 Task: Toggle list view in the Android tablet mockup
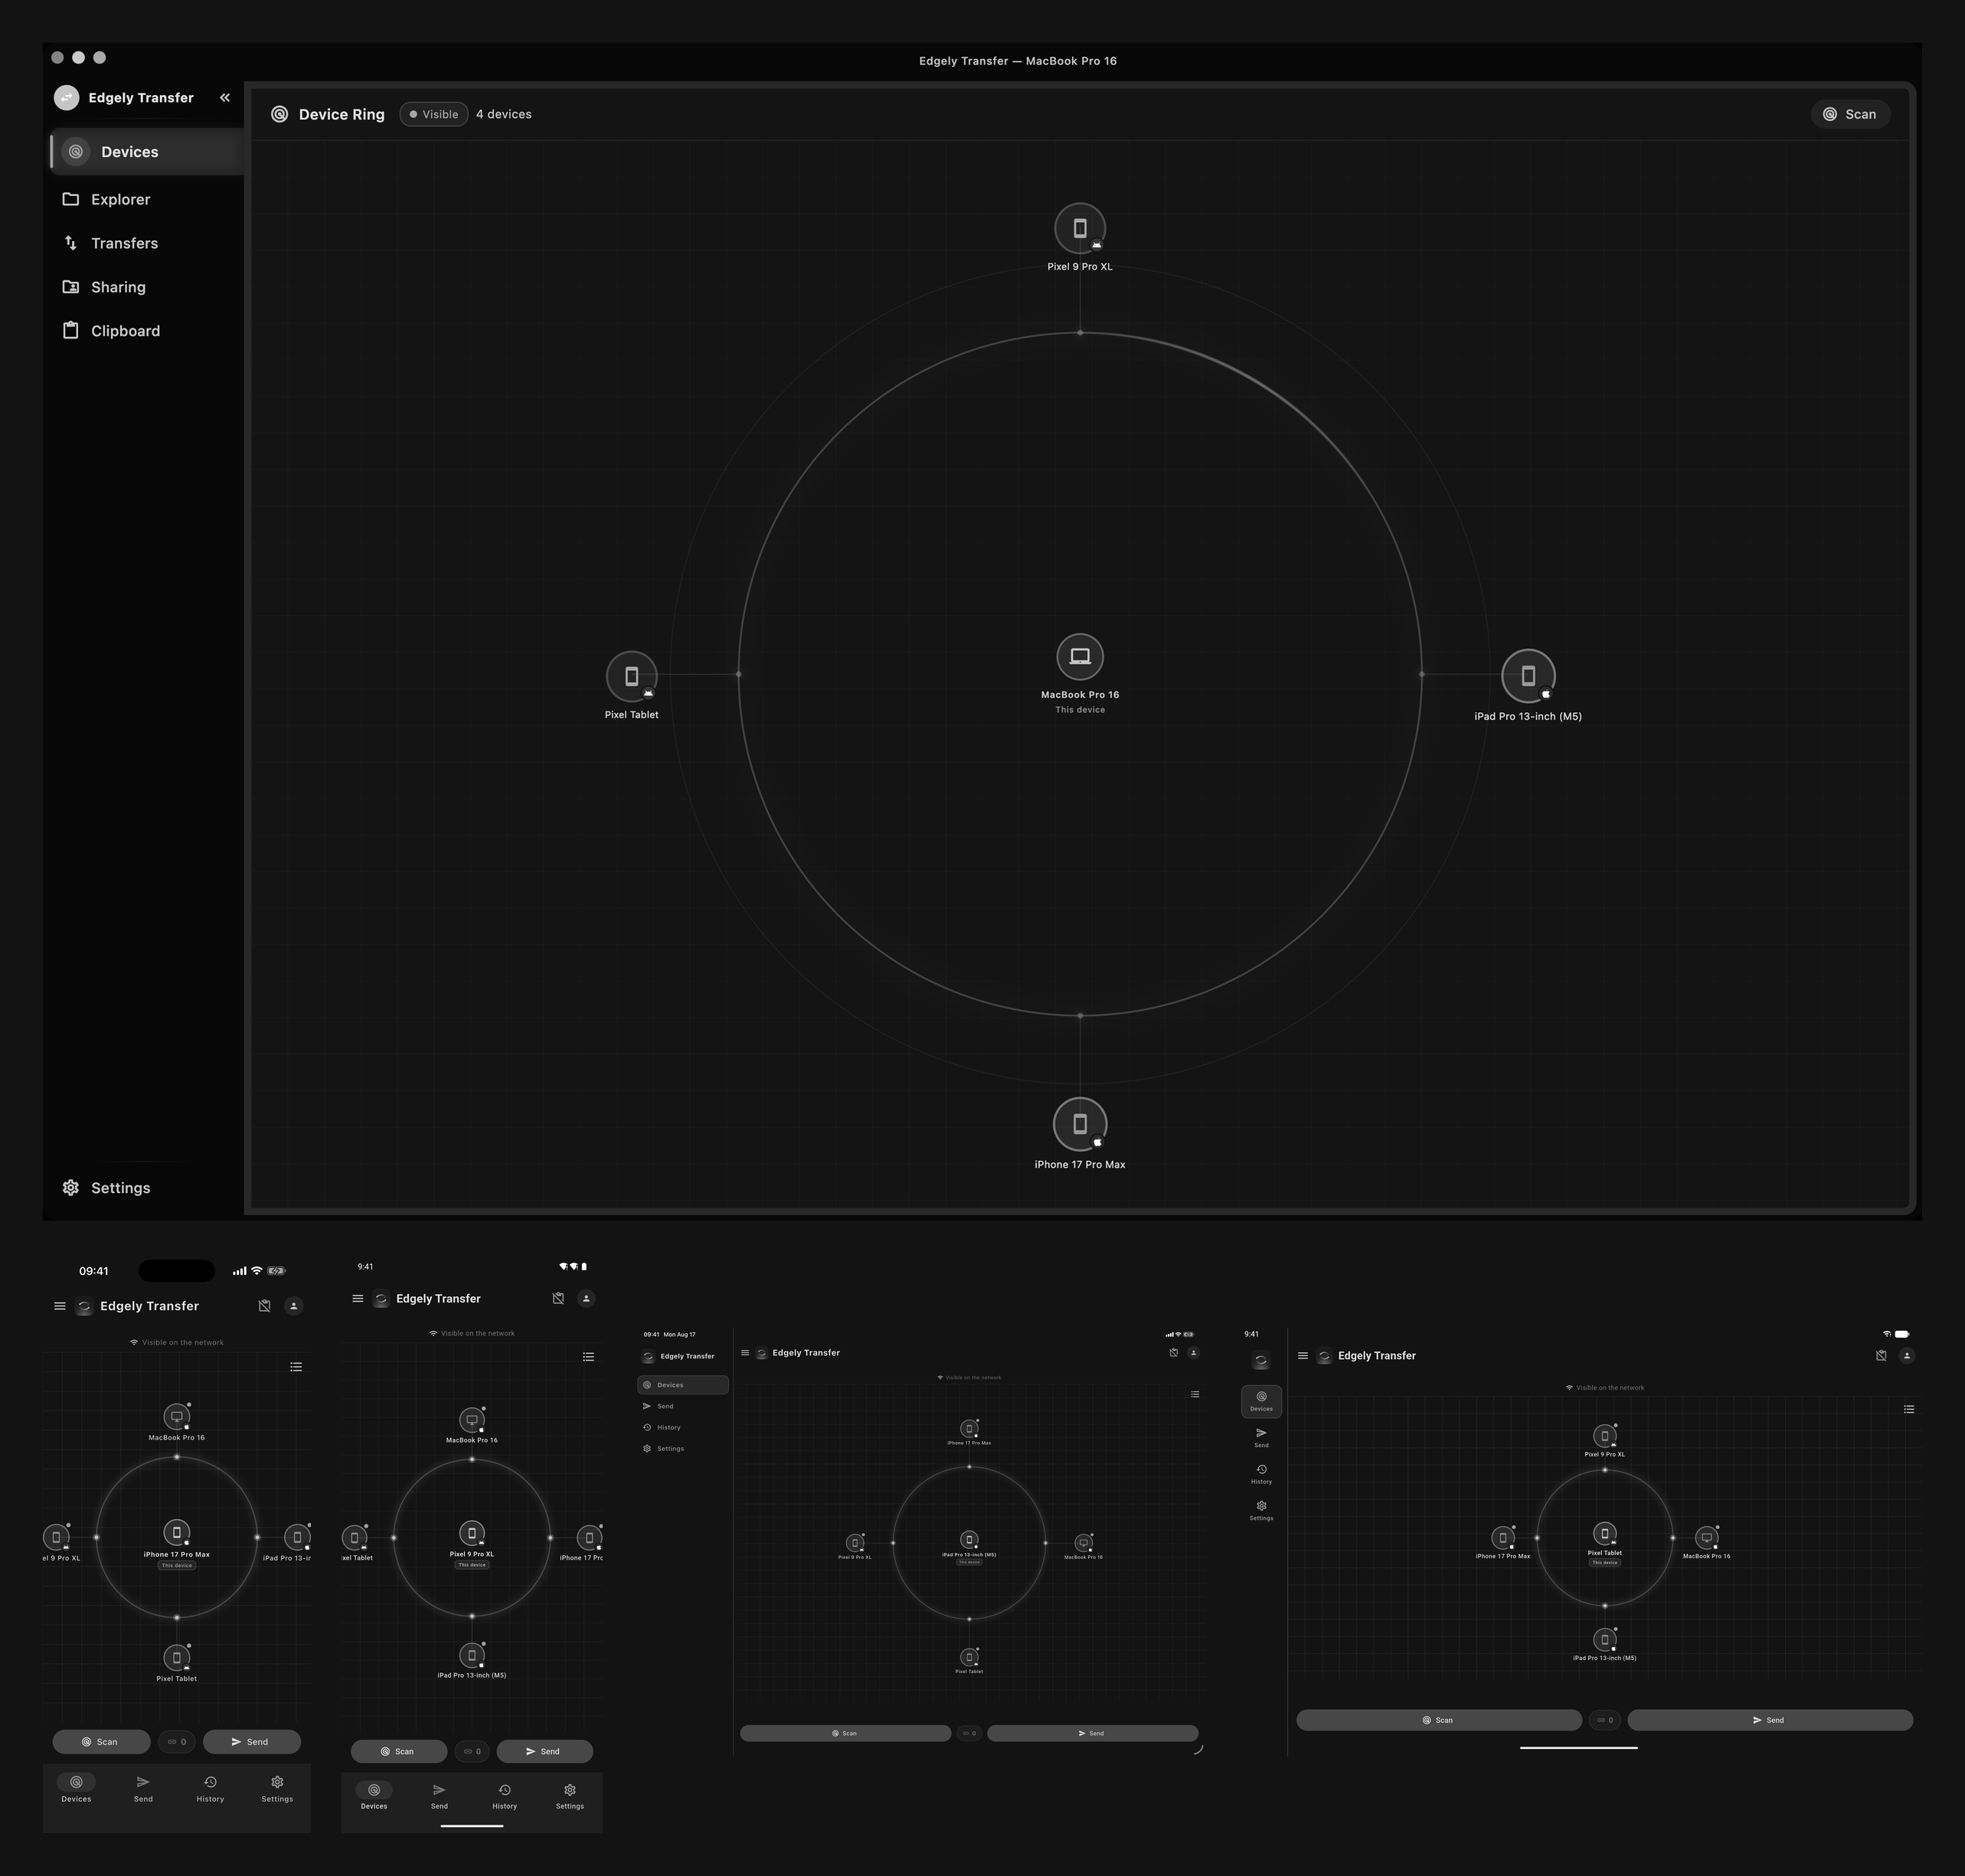pos(1909,1409)
